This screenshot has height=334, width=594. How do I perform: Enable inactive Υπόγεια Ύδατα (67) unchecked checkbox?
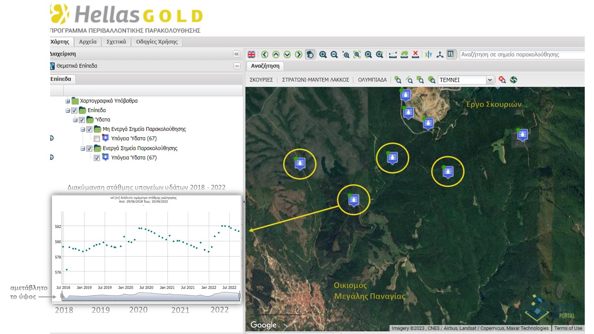97,139
